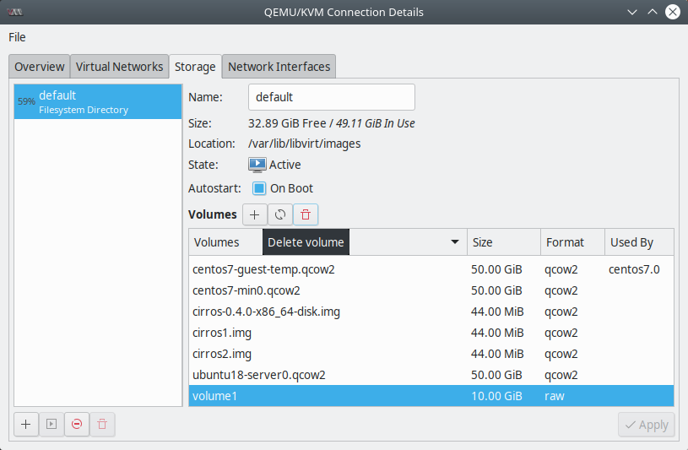Open the File menu
Screen dimensions: 688x450
(17, 37)
